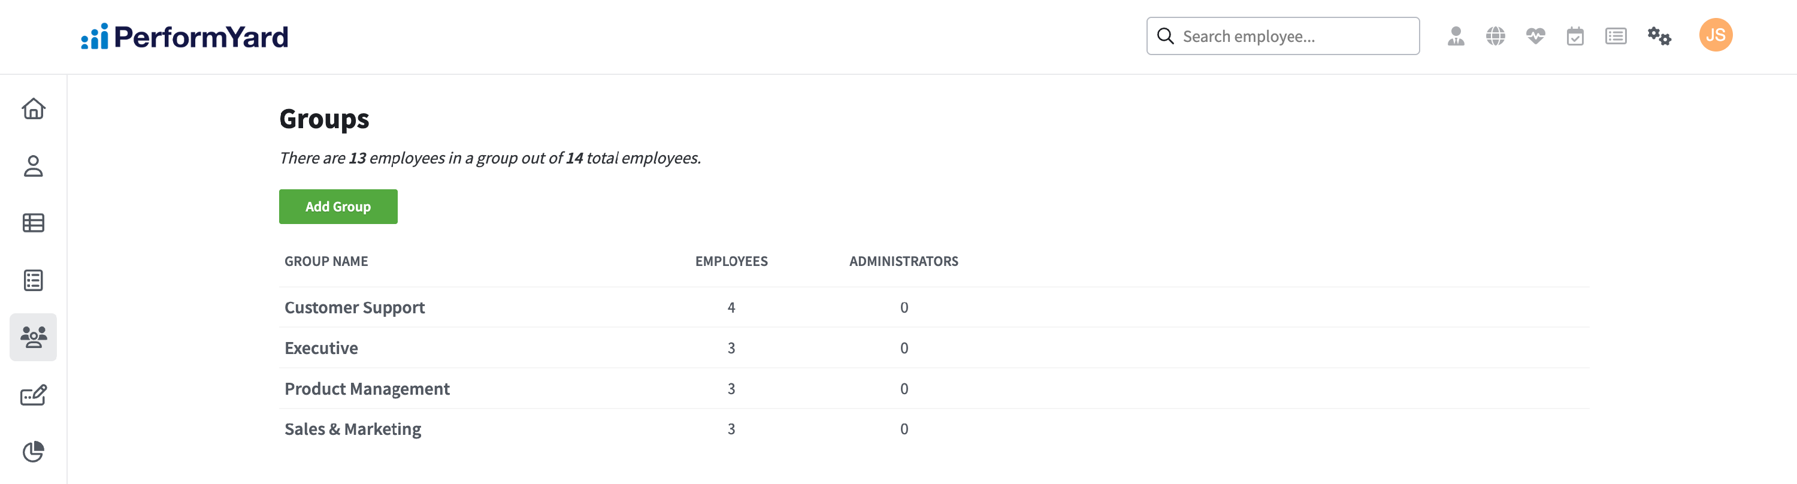1797x484 pixels.
Task: Open the Product Management group
Action: pos(367,388)
